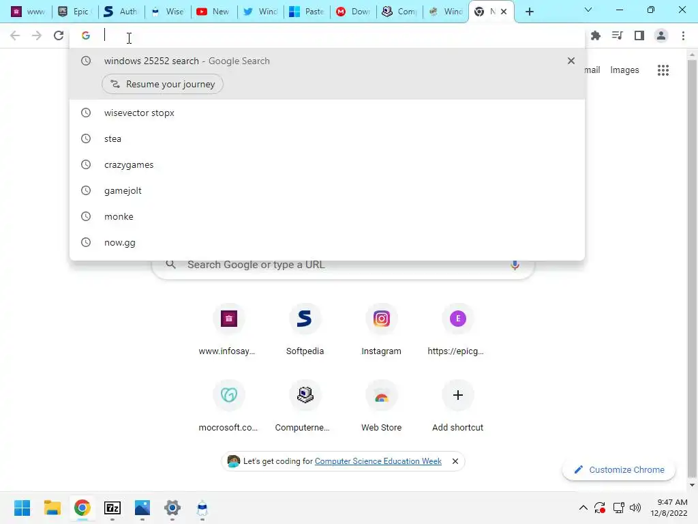
Task: Click Add shortcut plus tile
Action: click(x=457, y=405)
